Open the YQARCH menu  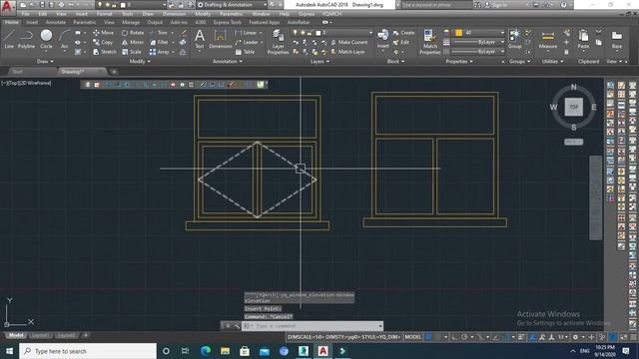(x=331, y=14)
